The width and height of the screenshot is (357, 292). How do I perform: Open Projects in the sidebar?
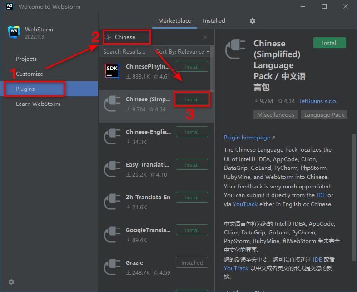click(x=49, y=59)
